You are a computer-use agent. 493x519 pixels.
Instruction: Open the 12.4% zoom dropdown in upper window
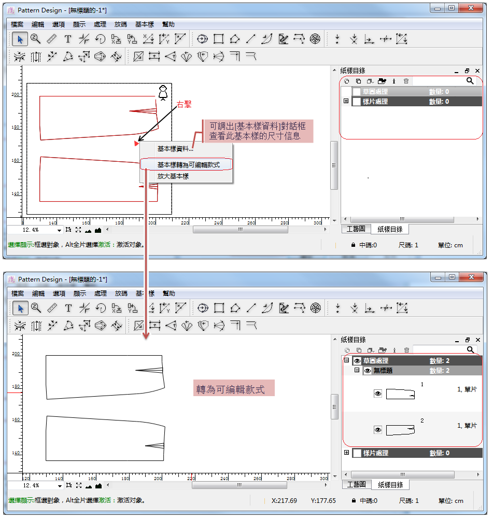tap(59, 230)
